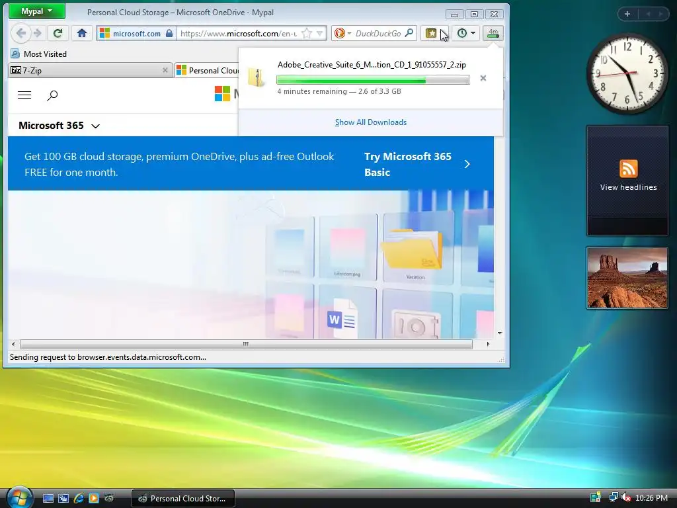The image size is (677, 508).
Task: Click the Microsoft logo on the page
Action: [x=222, y=94]
